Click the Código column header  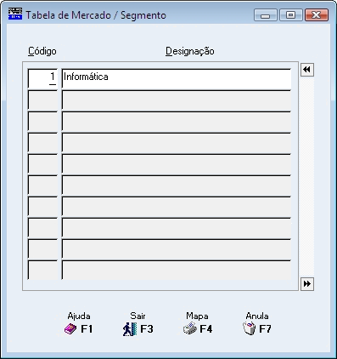click(42, 51)
